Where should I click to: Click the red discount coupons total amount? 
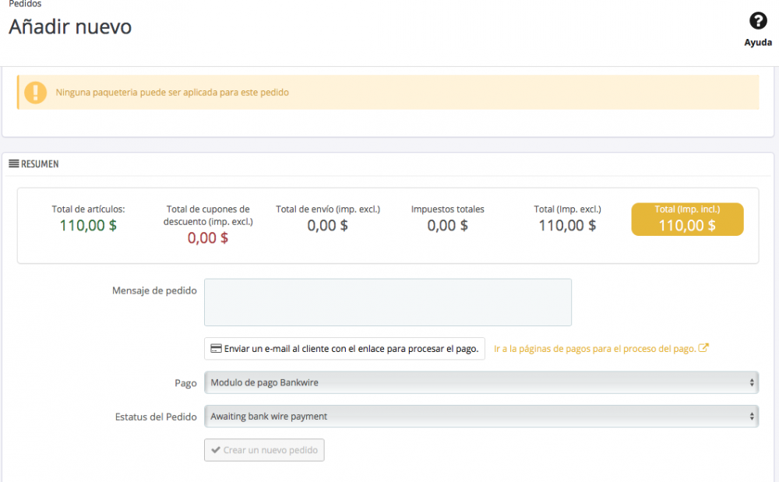point(208,238)
